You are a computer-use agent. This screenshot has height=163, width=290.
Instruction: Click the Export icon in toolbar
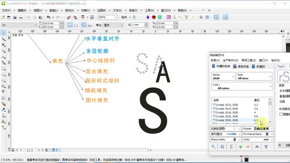(75, 17)
